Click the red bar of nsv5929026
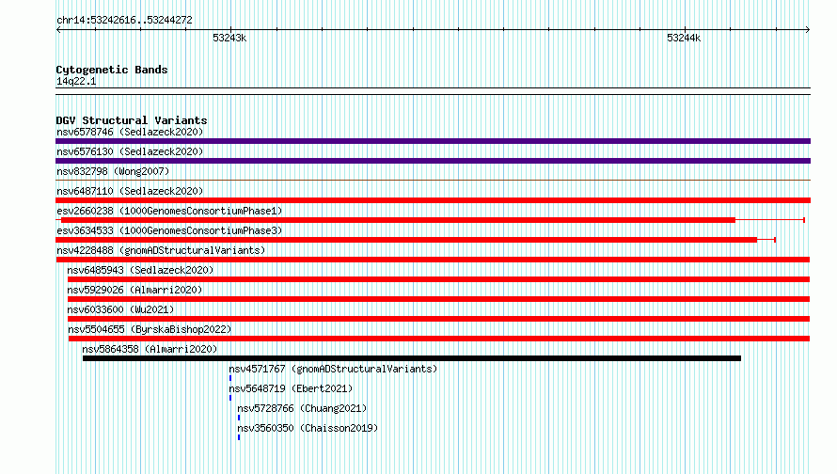837x474 pixels. [x=438, y=299]
